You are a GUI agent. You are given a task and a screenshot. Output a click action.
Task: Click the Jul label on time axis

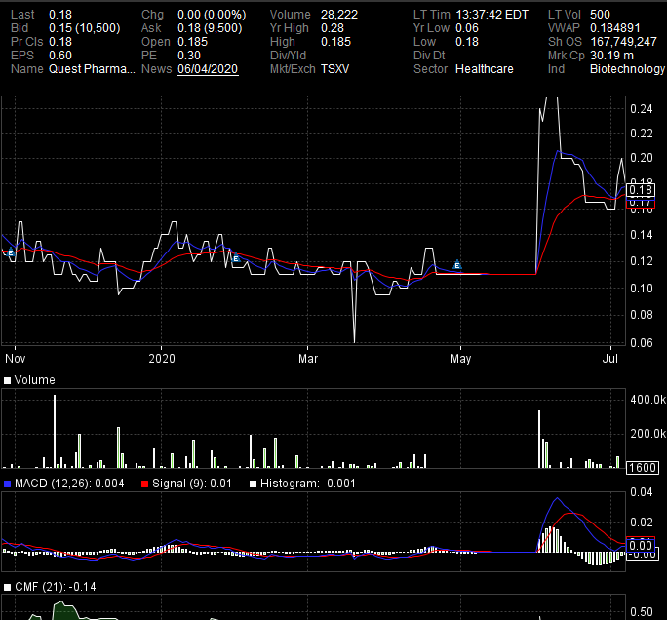click(610, 359)
